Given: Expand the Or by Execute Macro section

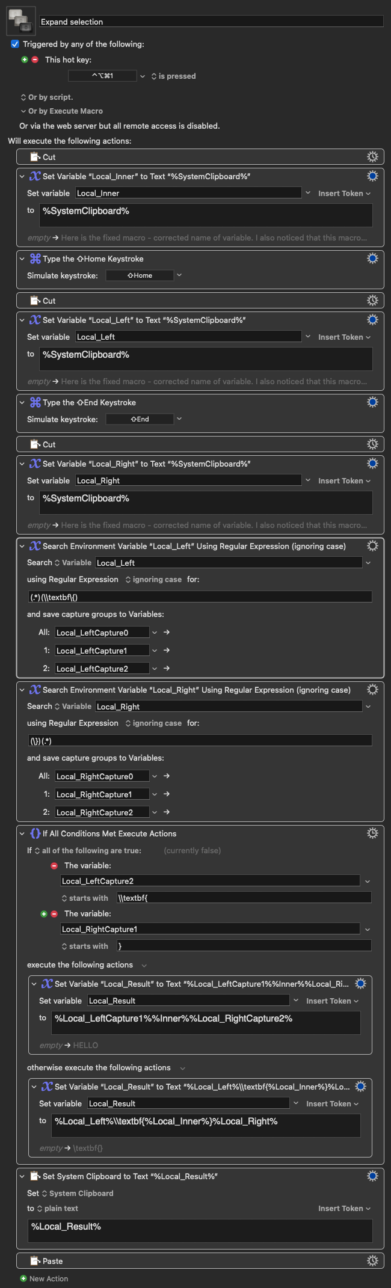Looking at the screenshot, I should pos(23,111).
